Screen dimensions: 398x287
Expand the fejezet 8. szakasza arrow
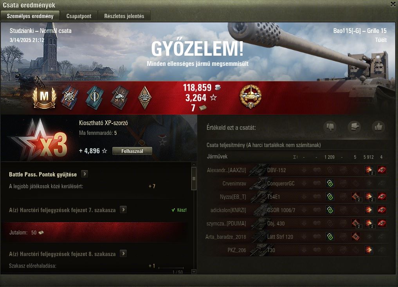pos(123,253)
